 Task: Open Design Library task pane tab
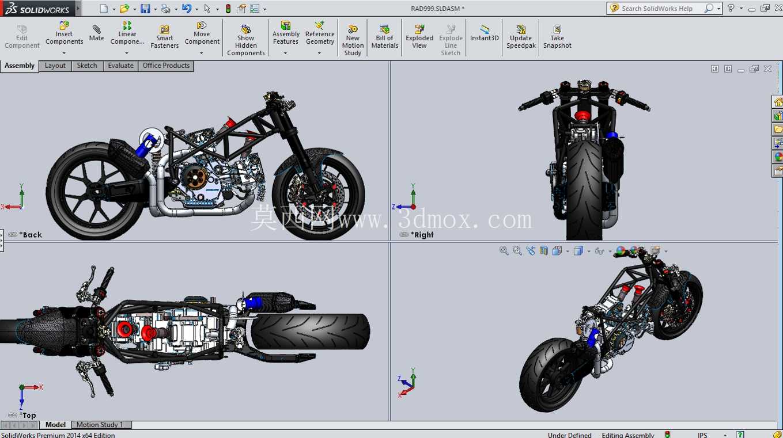click(x=778, y=116)
